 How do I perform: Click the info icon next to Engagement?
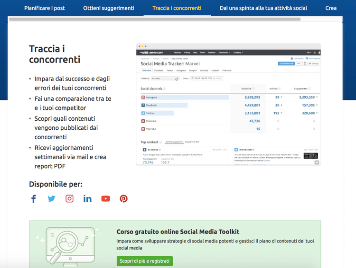pyautogui.click(x=309, y=89)
